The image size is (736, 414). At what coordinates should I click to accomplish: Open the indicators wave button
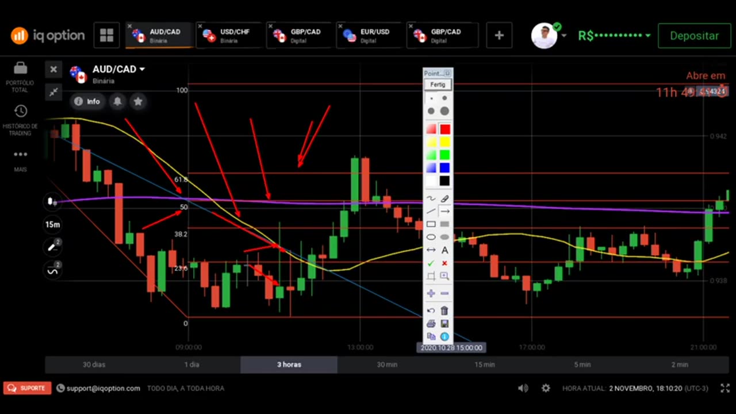[52, 270]
